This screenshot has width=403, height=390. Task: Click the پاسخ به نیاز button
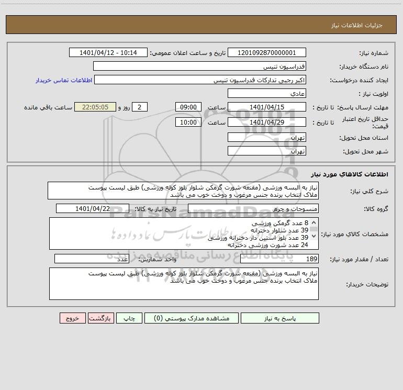[280, 318]
